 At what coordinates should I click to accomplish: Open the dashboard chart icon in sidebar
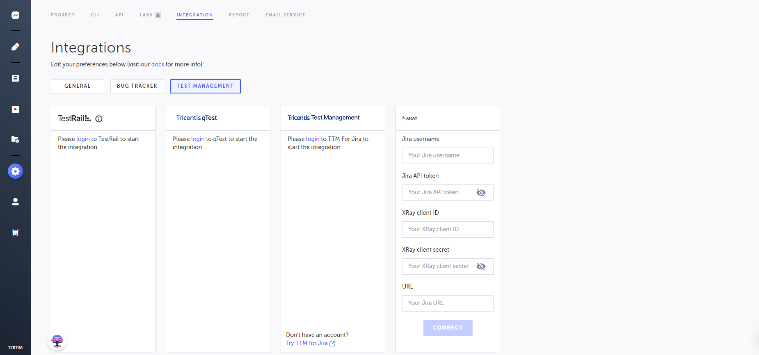click(15, 15)
